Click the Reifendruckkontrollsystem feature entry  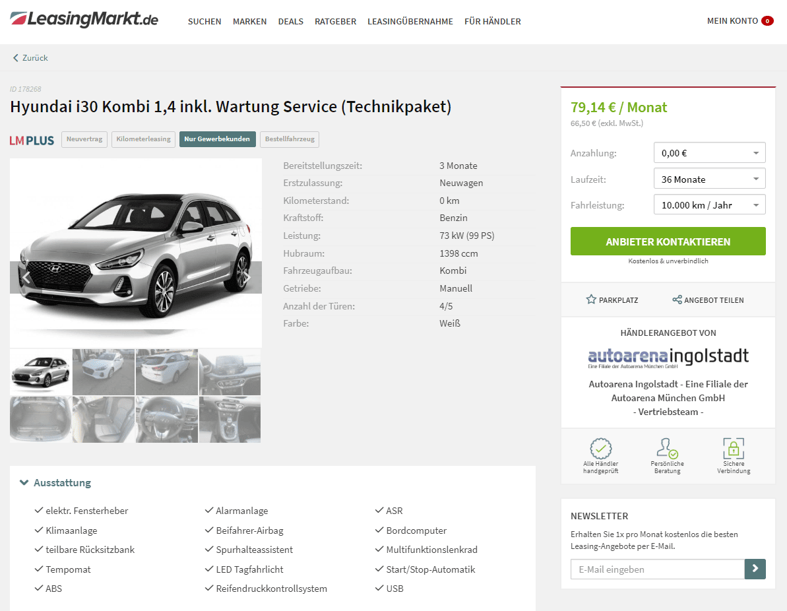pos(266,589)
